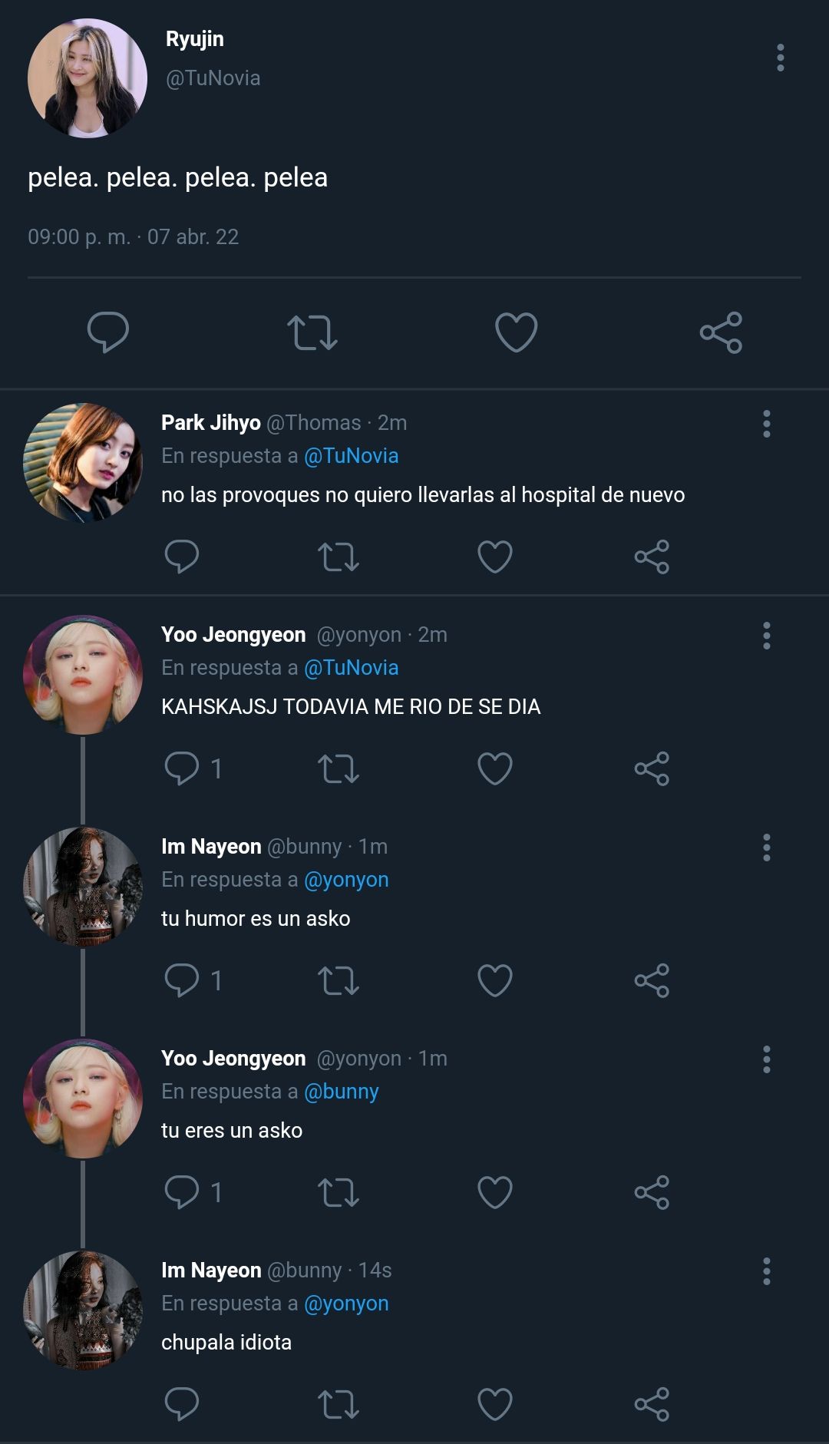
Task: Open options menu on Park Jihyo's reply
Action: click(x=766, y=424)
